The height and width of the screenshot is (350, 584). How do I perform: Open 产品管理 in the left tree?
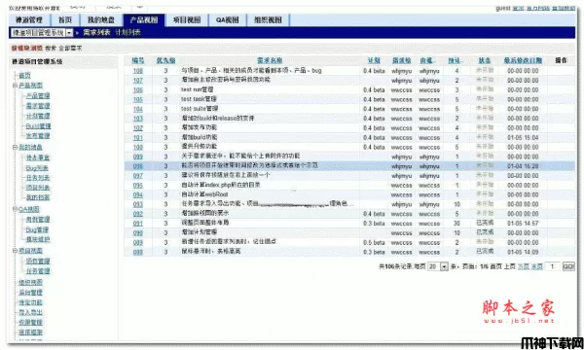(x=38, y=96)
